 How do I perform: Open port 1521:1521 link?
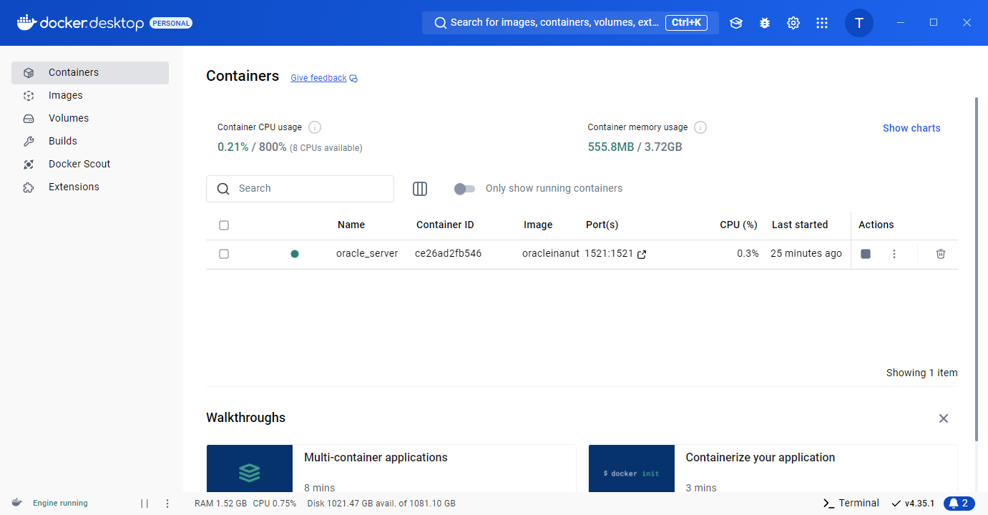609,254
